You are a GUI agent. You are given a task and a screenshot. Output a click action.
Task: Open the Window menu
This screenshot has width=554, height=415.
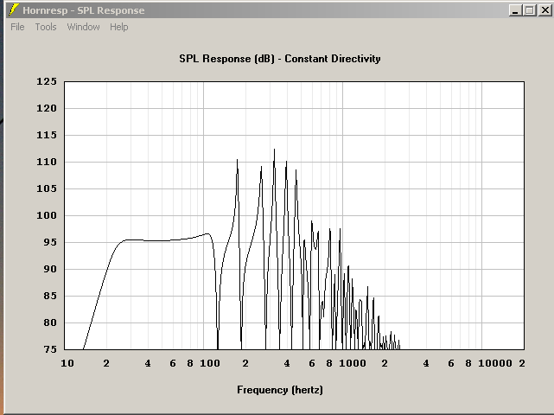(83, 27)
